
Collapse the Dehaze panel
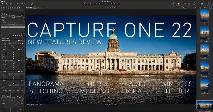coord(1,81)
